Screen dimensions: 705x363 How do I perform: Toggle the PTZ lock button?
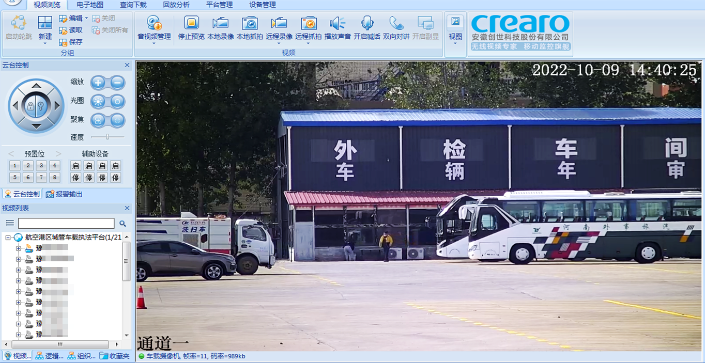click(x=30, y=106)
